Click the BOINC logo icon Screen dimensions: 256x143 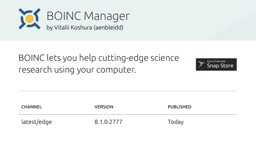[x=30, y=19]
